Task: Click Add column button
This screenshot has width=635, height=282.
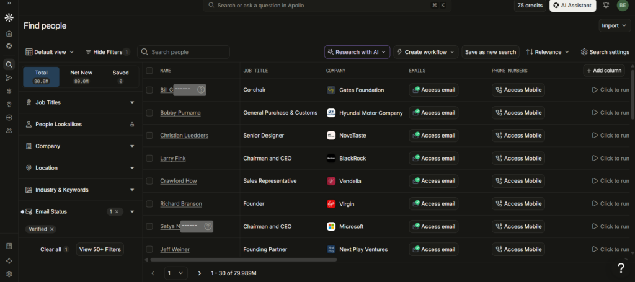Action: click(x=604, y=71)
